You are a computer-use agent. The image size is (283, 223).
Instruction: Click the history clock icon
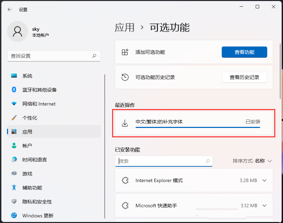pyautogui.click(x=125, y=77)
